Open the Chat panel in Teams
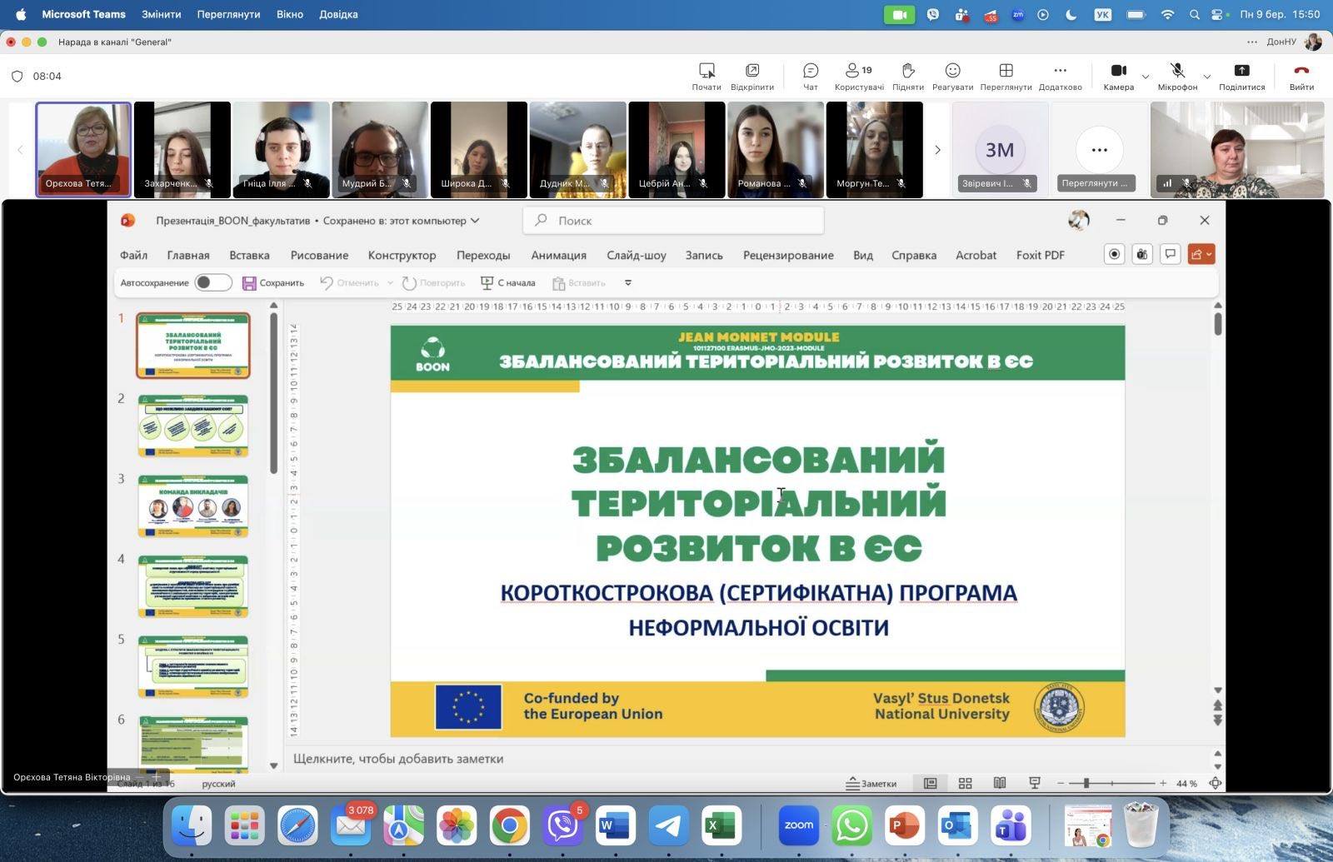 810,72
